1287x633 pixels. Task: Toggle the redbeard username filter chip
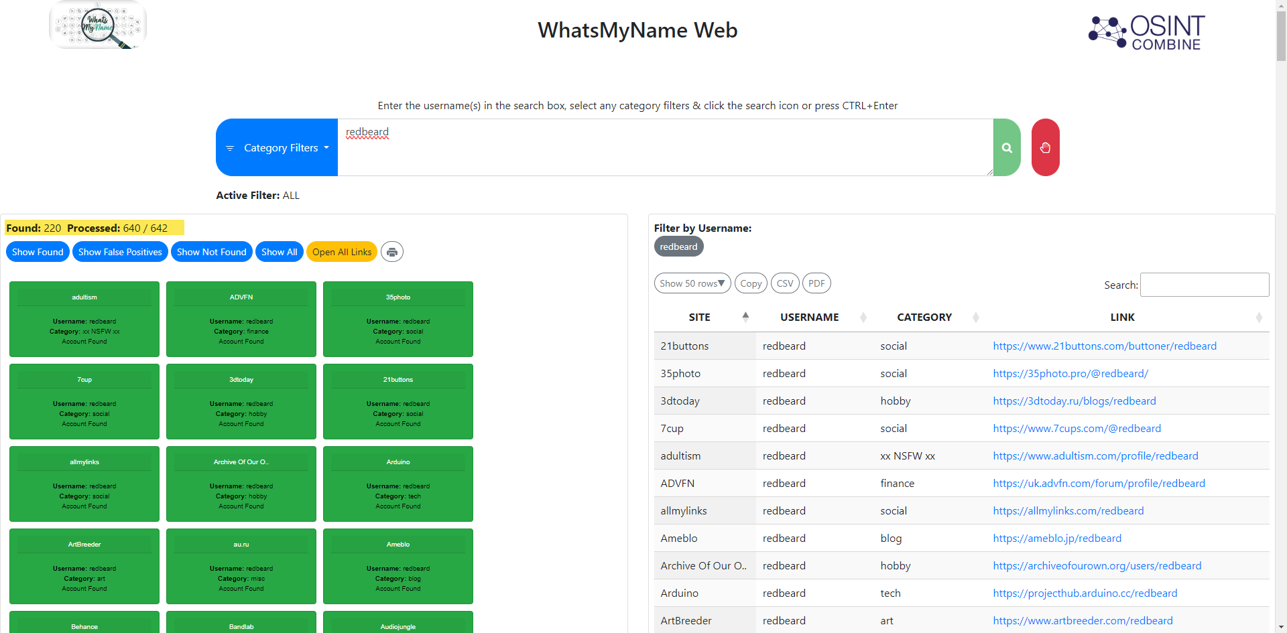tap(678, 246)
